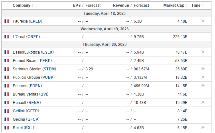Screen dimensions: 215x133
Task: Click the EPS column header
Action: pos(77,5)
